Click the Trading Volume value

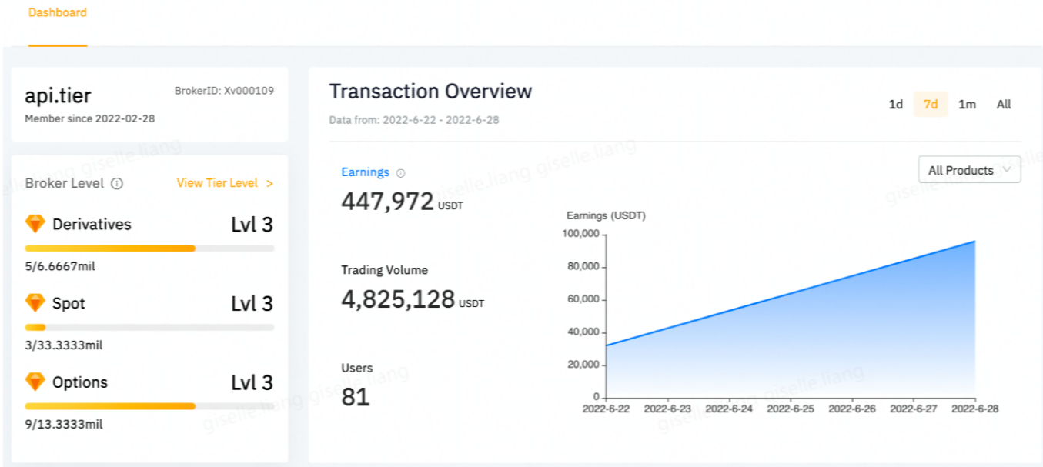(x=398, y=299)
